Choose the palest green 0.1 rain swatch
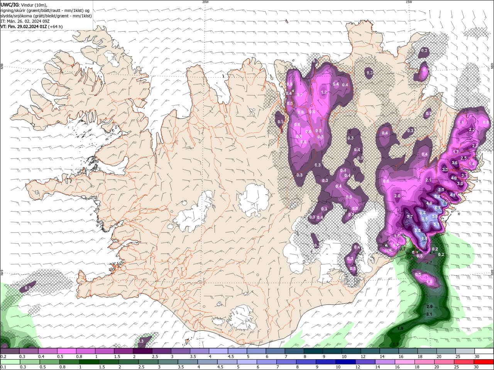494x370 pixels. pos(10,362)
